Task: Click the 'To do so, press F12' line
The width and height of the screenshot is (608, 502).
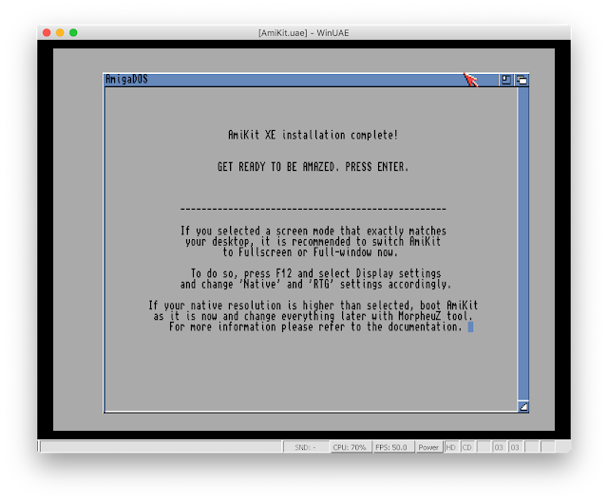Action: pos(315,273)
